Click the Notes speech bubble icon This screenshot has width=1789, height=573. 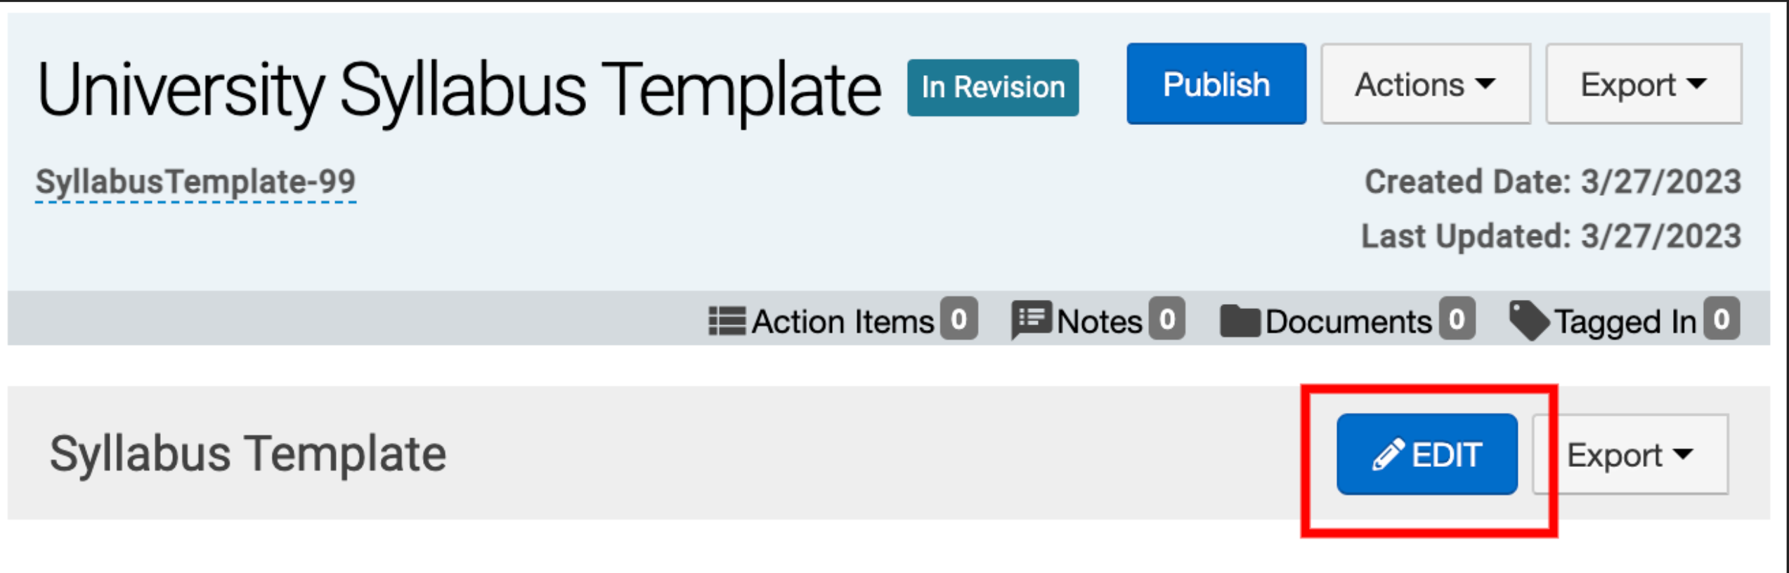(x=1031, y=320)
